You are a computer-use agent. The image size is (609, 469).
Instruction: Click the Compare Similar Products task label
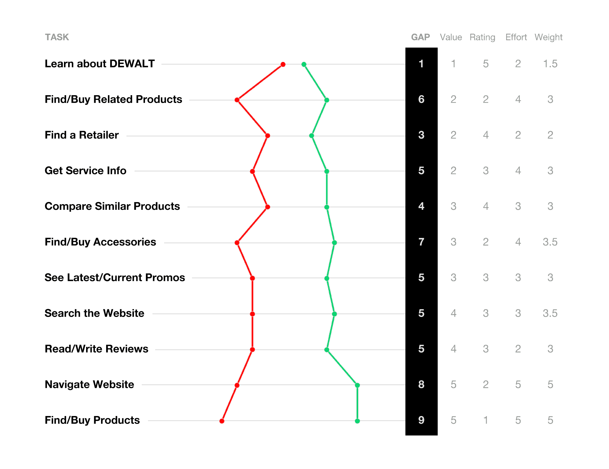112,206
